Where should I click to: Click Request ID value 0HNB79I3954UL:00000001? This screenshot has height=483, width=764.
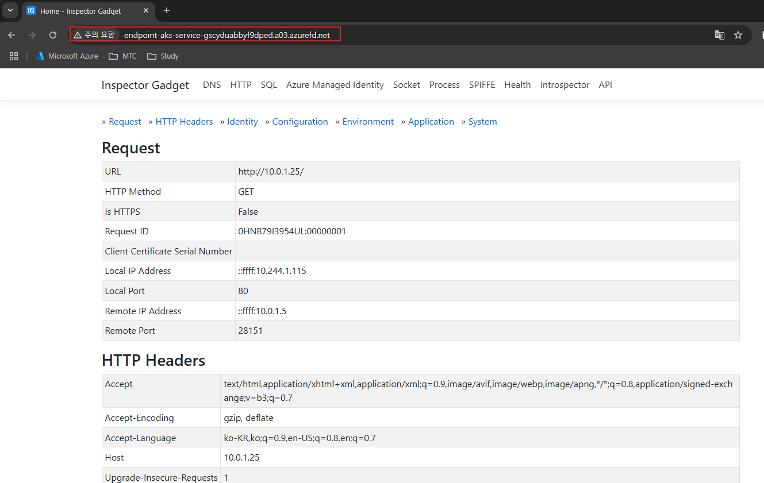click(292, 231)
